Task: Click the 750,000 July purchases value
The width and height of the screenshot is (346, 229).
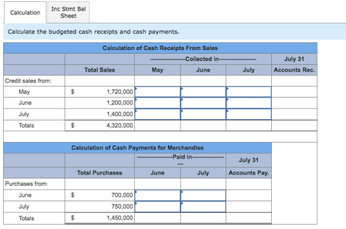Action: pos(122,207)
